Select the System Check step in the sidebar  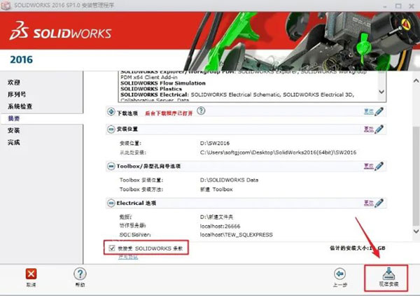(x=20, y=106)
